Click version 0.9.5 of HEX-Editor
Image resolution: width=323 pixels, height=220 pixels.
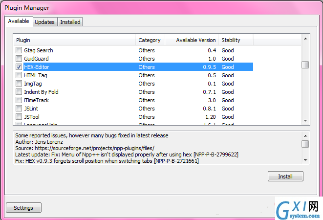point(209,67)
